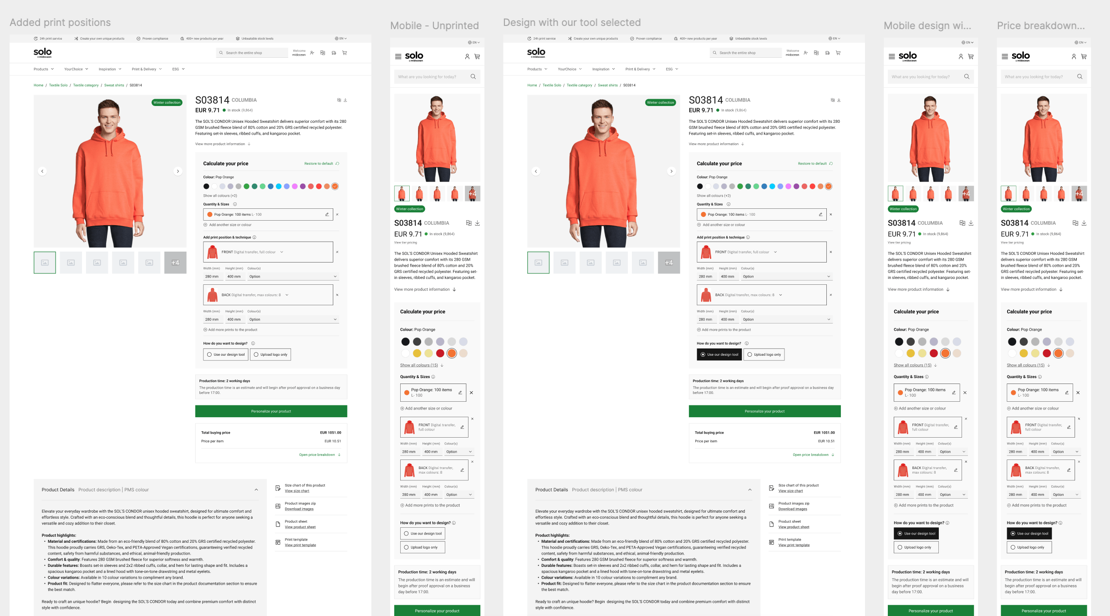1110x616 pixels.
Task: Click download icon beside S03814 in Added print positions
Action: tap(346, 100)
